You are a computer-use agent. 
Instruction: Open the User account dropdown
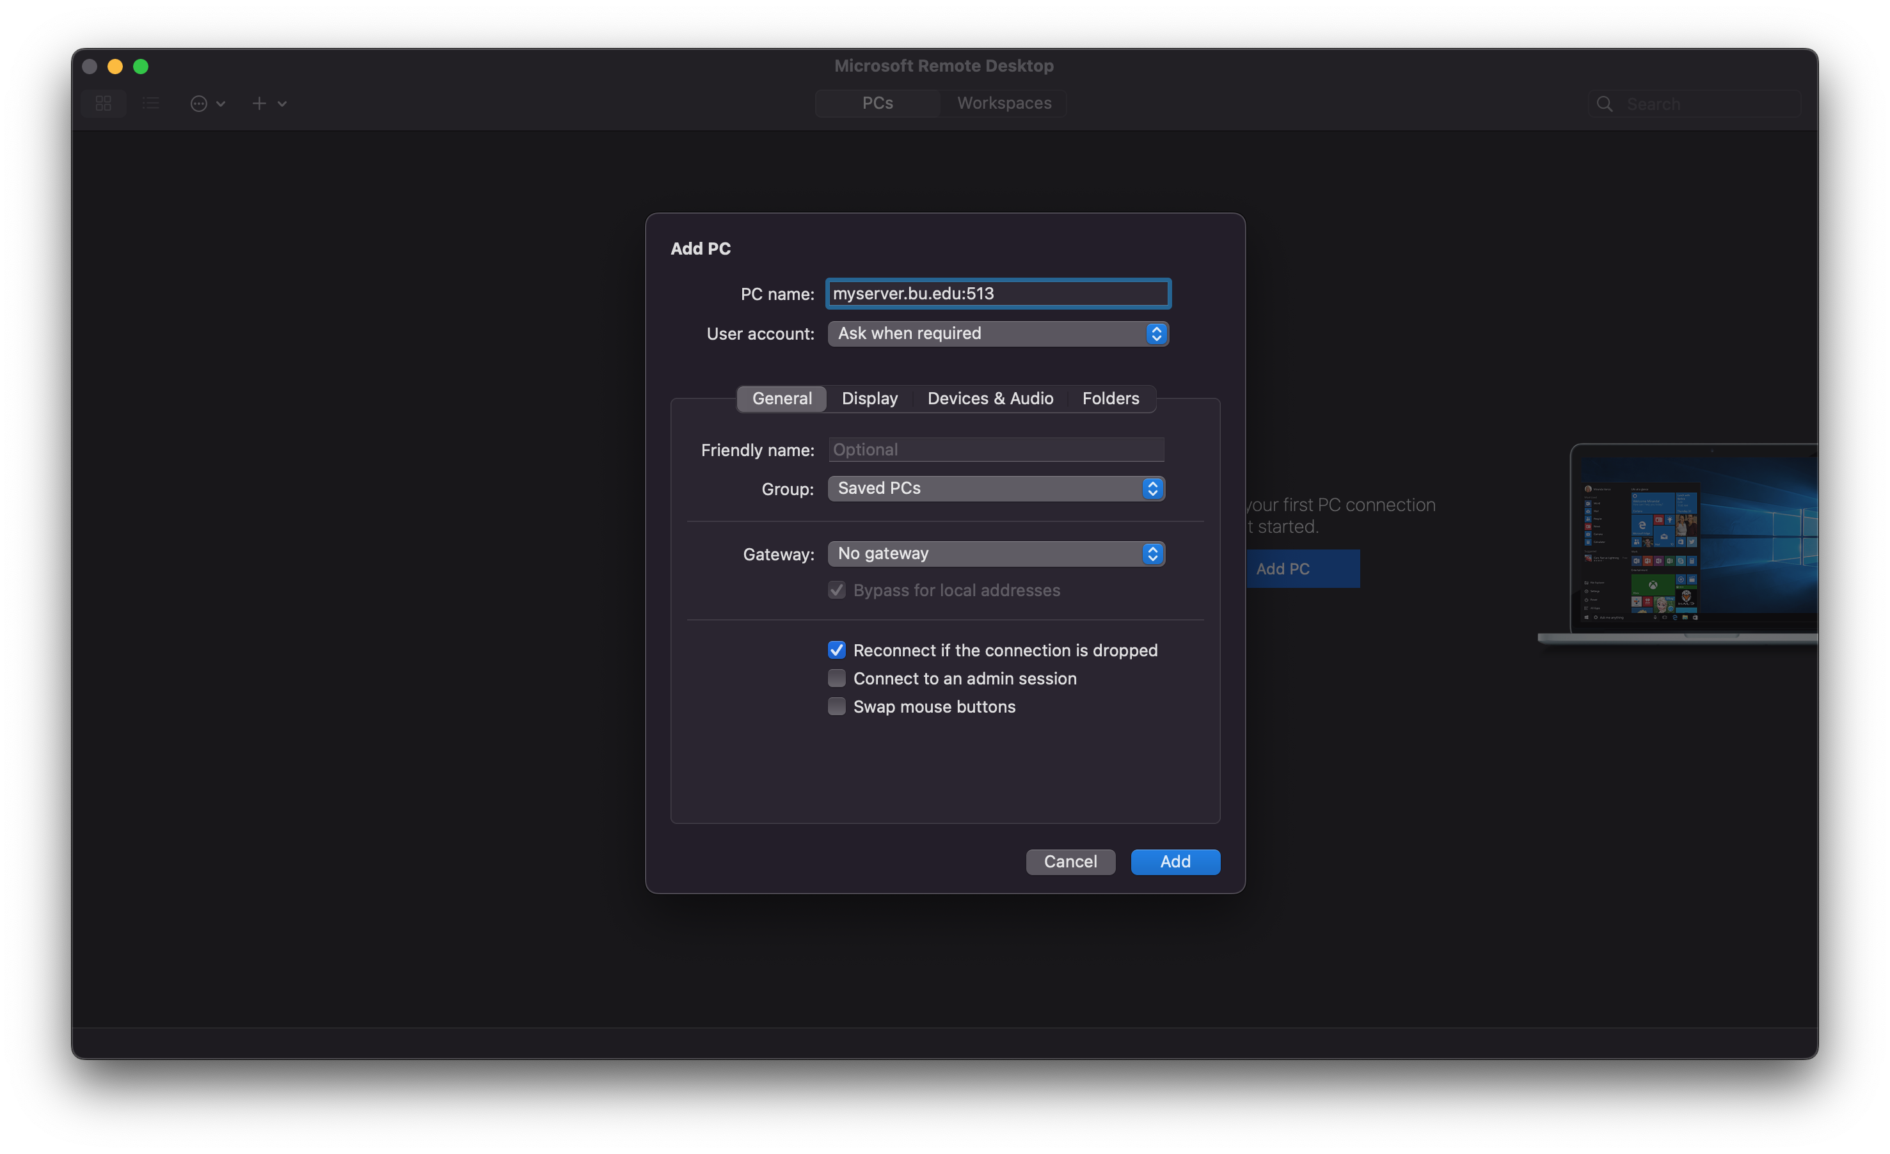[x=997, y=333]
